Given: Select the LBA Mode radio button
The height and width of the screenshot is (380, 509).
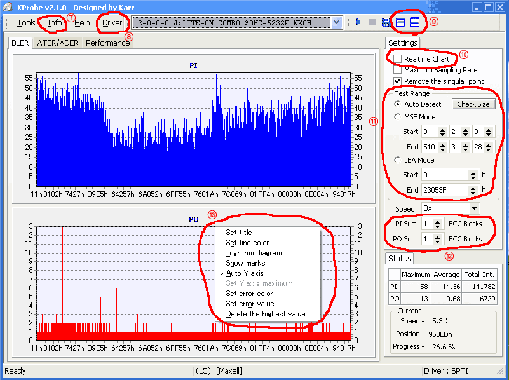Looking at the screenshot, I should pos(397,160).
